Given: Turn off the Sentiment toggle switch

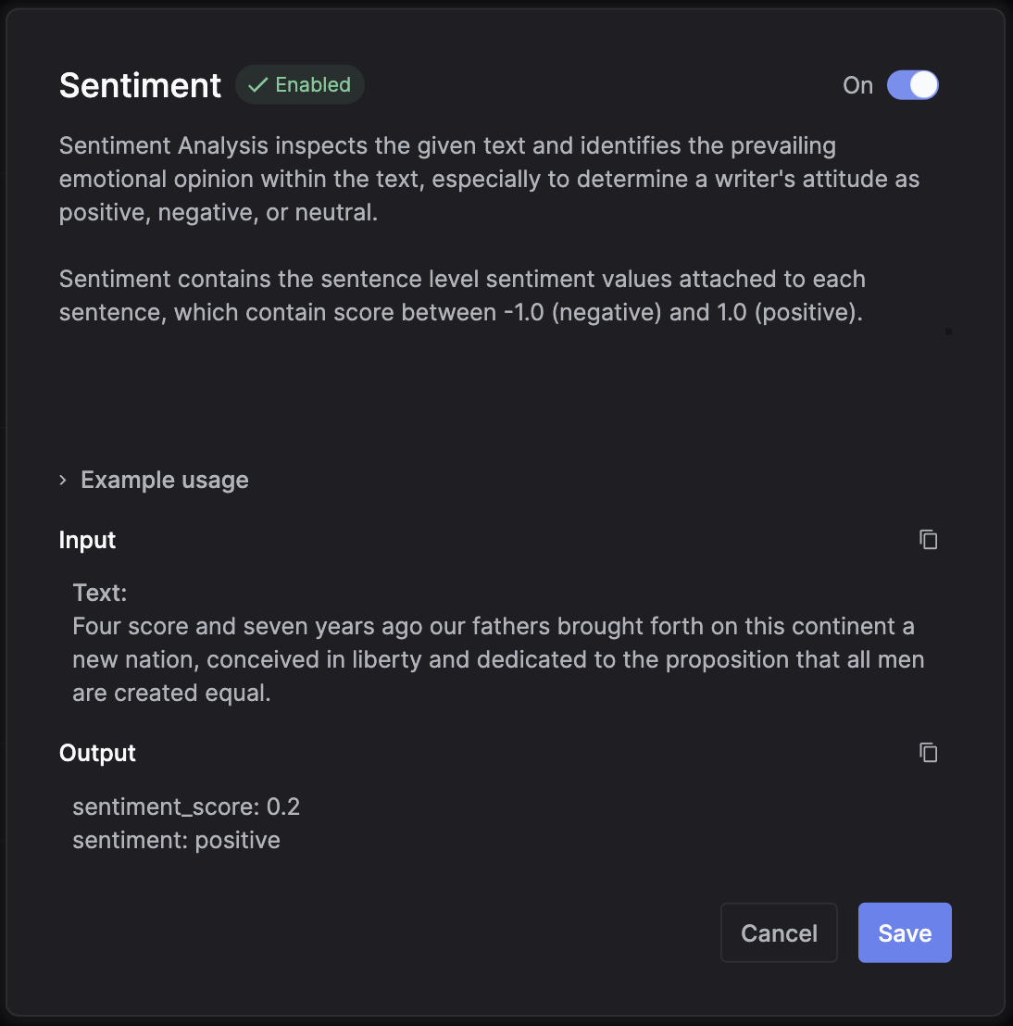Looking at the screenshot, I should [x=912, y=85].
